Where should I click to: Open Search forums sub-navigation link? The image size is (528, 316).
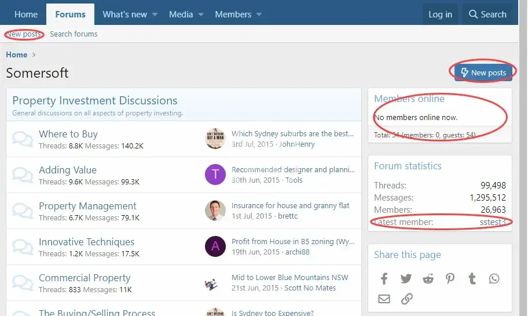pyautogui.click(x=74, y=34)
